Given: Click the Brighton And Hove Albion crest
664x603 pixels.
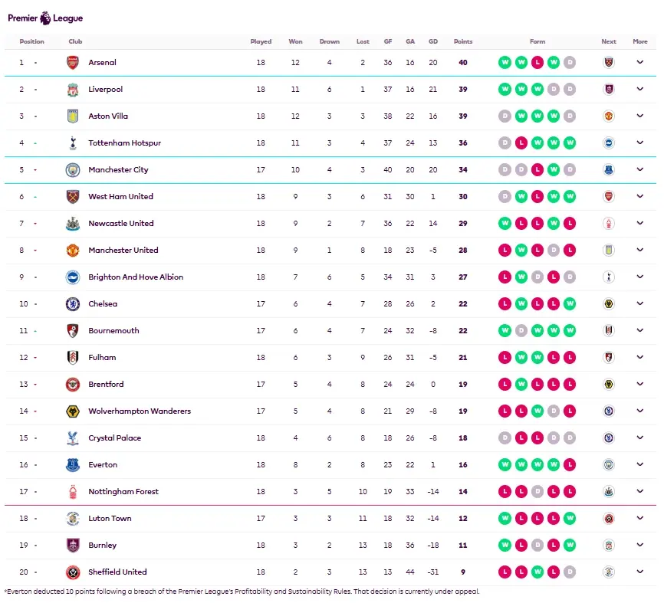Looking at the screenshot, I should coord(73,277).
